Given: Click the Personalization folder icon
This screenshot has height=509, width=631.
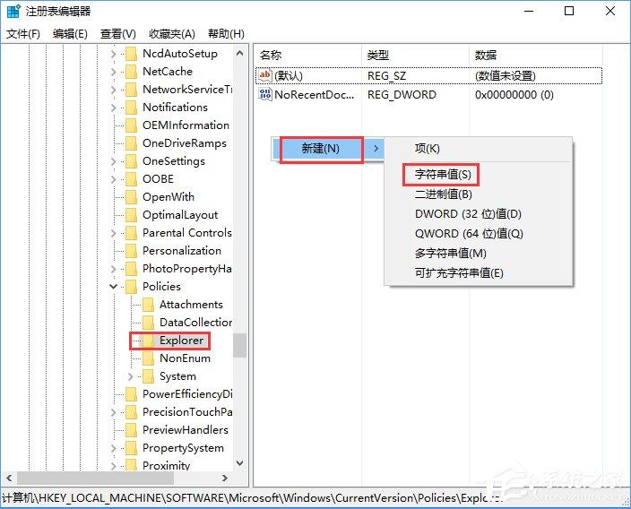Looking at the screenshot, I should (131, 251).
